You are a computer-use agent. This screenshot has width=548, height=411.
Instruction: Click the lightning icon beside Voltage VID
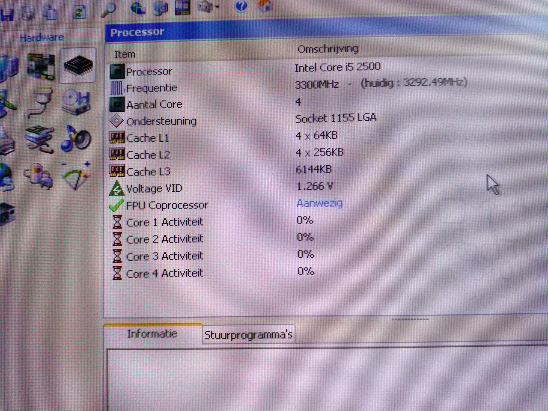coord(116,188)
